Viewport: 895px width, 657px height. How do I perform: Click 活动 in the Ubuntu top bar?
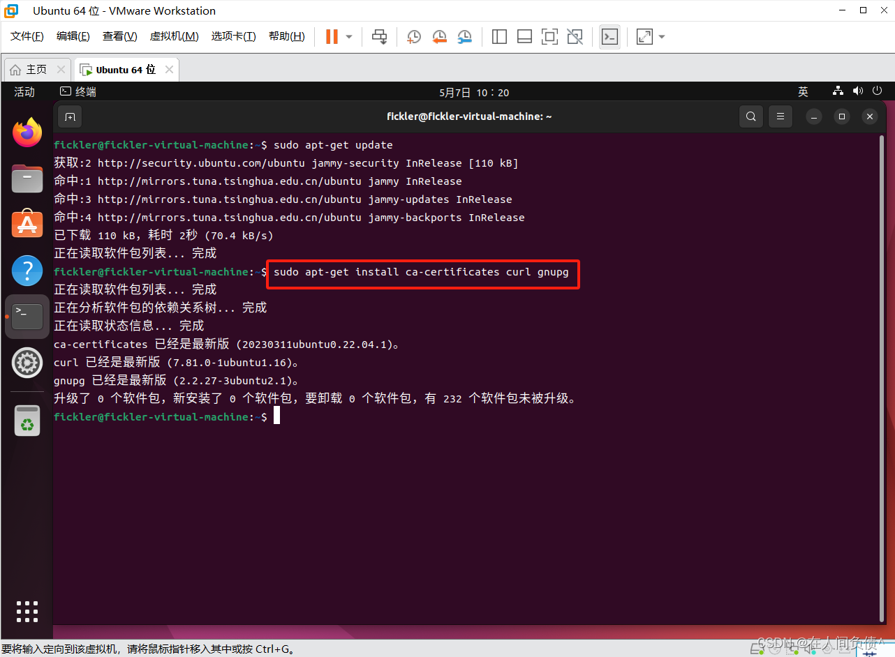[x=24, y=92]
